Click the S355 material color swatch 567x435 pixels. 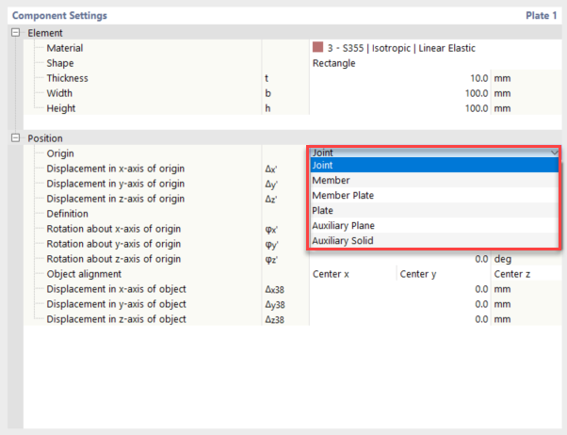pyautogui.click(x=317, y=48)
